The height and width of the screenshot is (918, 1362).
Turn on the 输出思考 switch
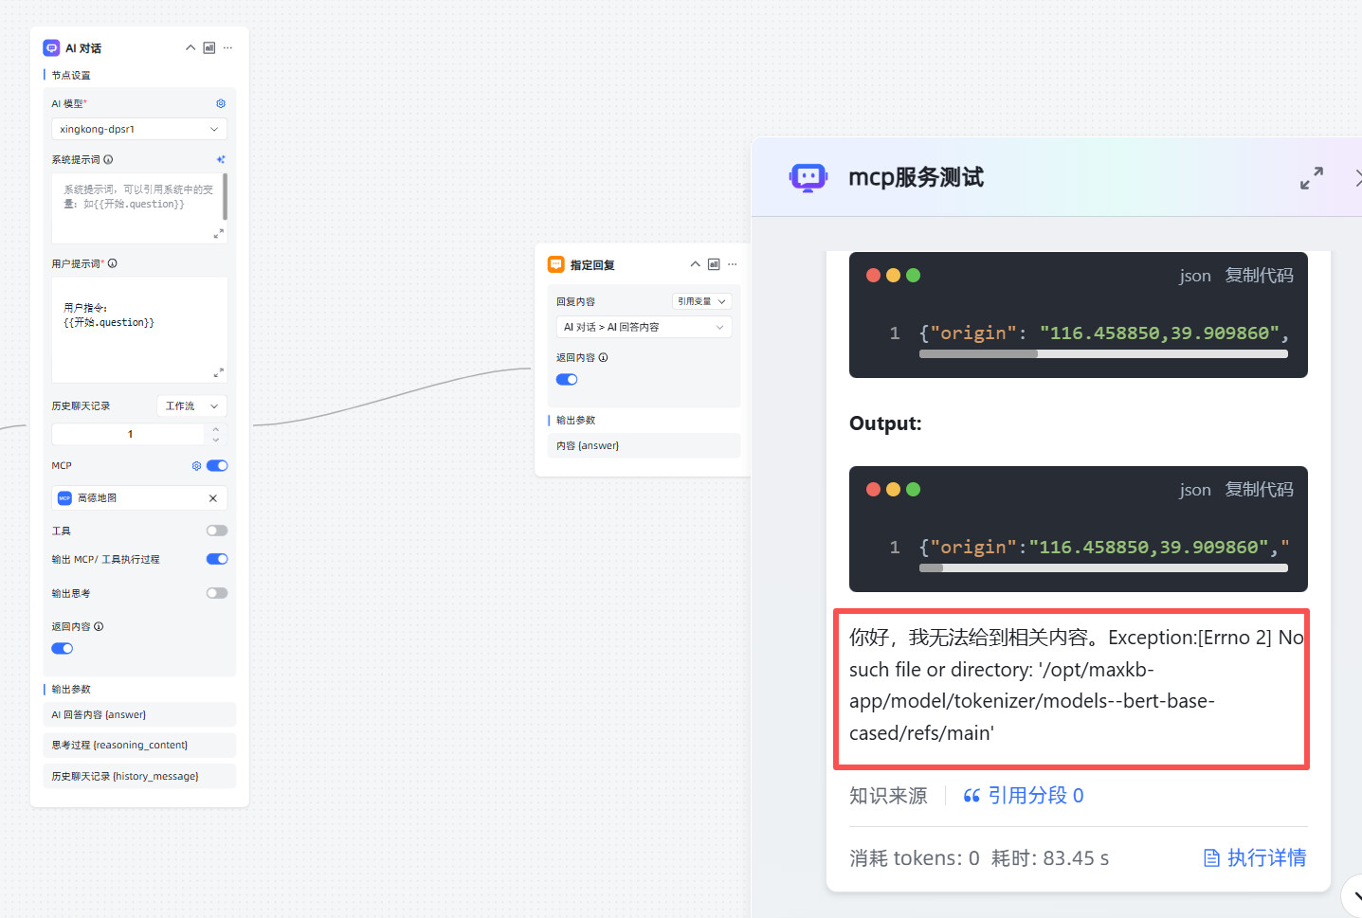(217, 593)
